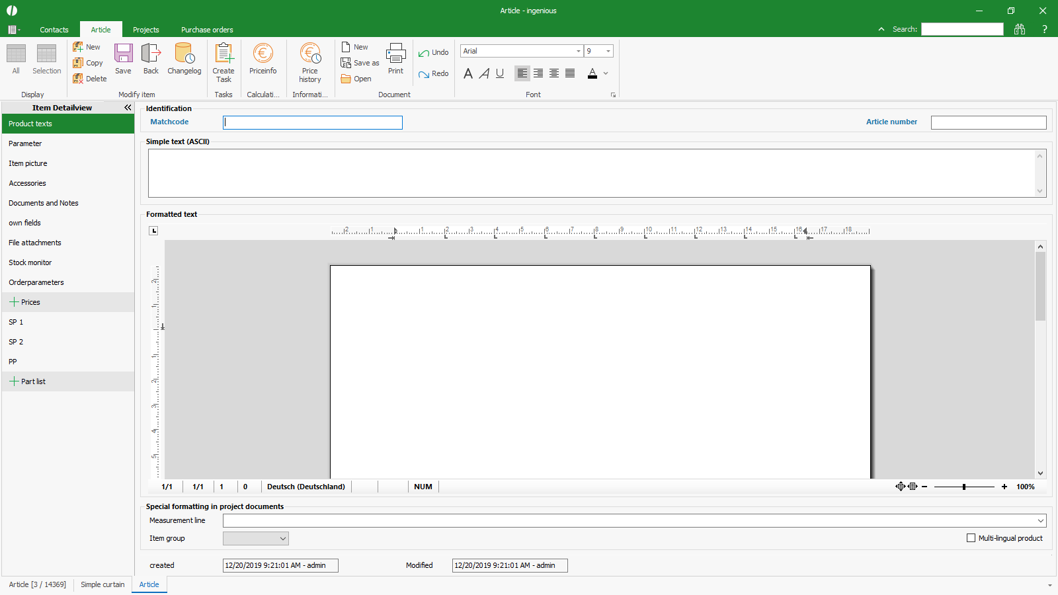Toggle underline formatting
Viewport: 1058px width, 595px height.
tap(500, 73)
